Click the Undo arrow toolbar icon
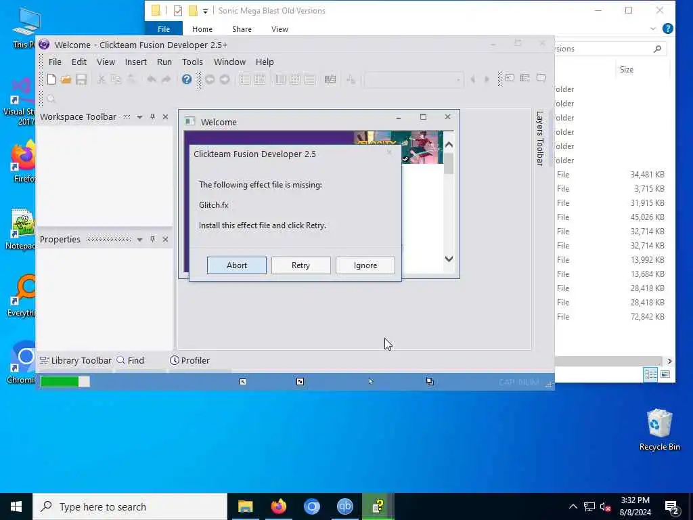 [x=152, y=80]
